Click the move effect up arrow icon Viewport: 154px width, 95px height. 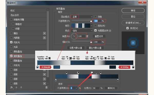click(16, 87)
